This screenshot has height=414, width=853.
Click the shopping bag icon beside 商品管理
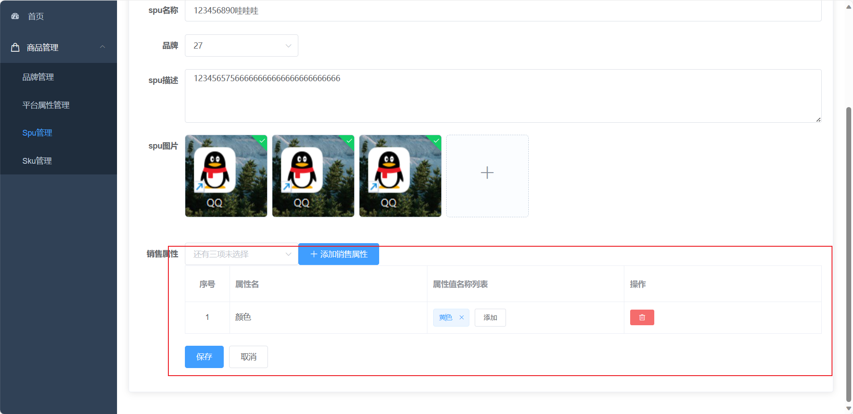tap(15, 47)
